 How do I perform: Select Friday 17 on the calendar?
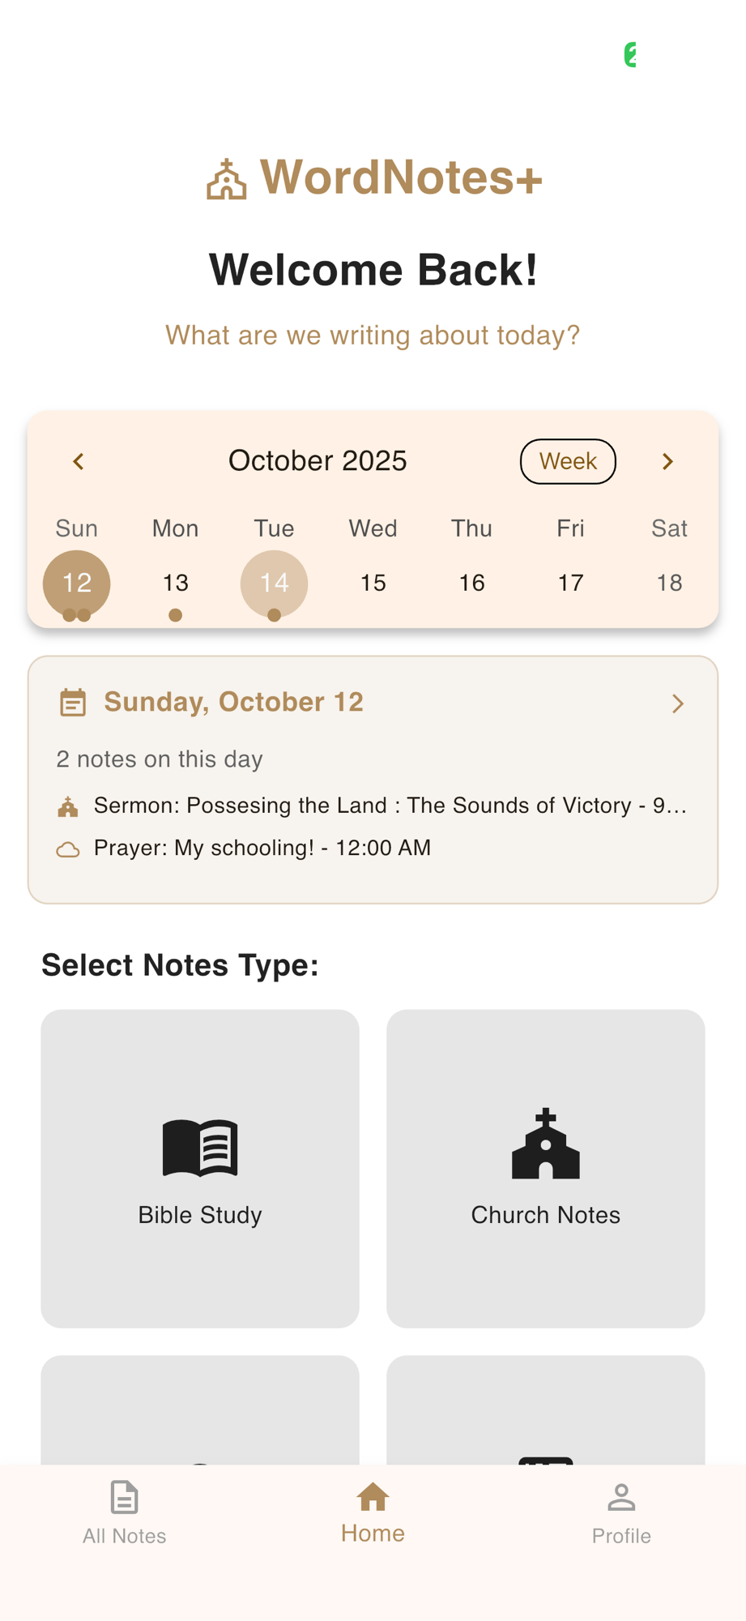point(570,584)
